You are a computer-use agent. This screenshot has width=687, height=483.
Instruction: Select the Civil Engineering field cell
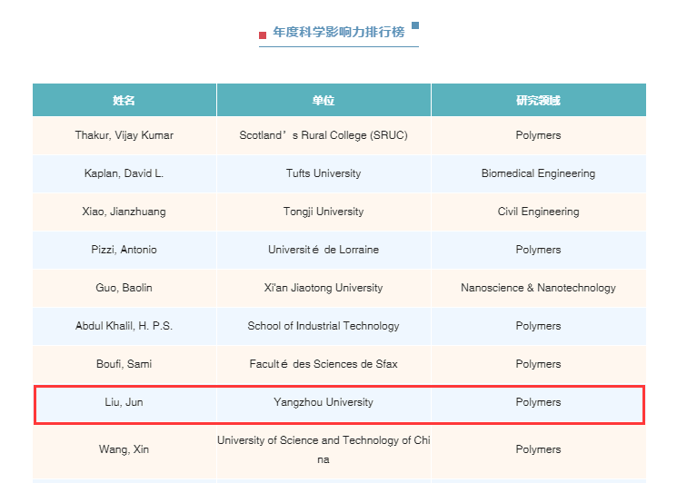[x=538, y=212]
